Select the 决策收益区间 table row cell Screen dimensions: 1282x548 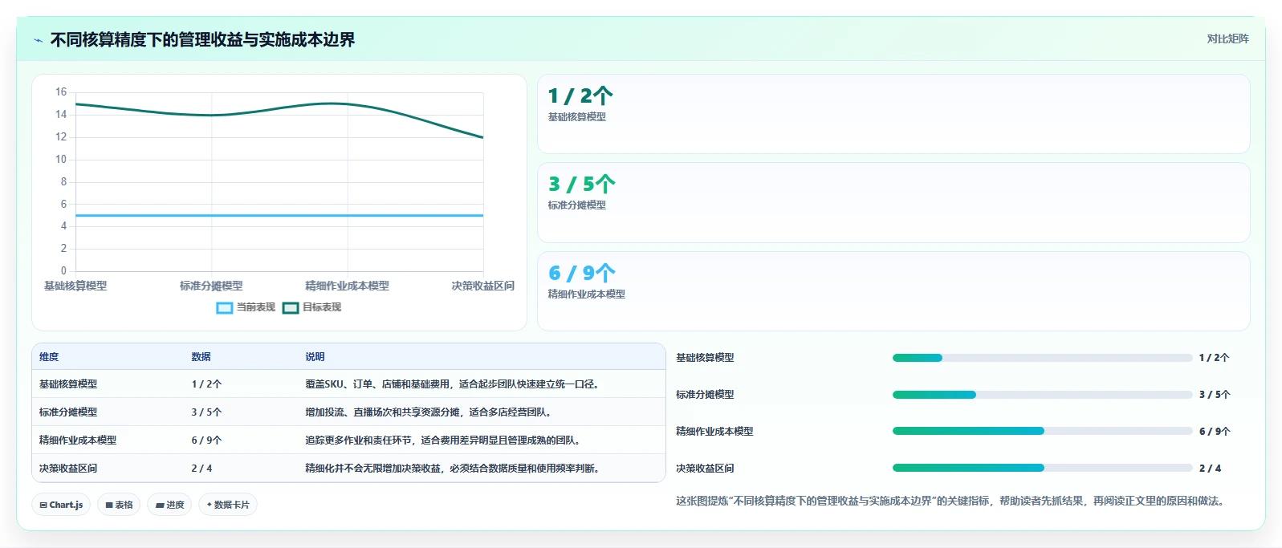(68, 469)
